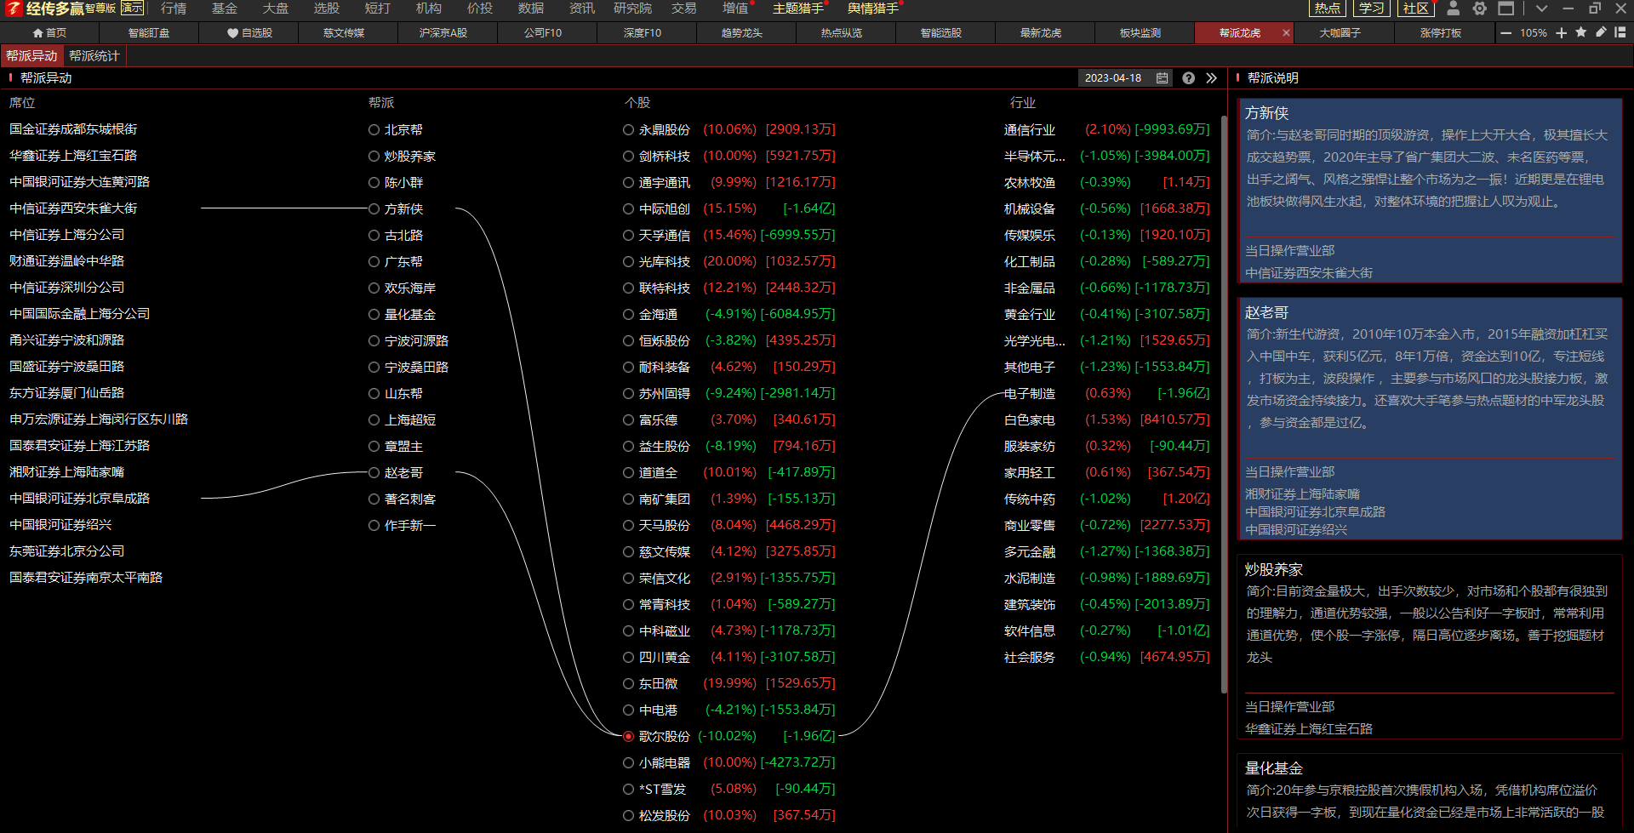
Task: Click the 学习 button
Action: tap(1371, 9)
